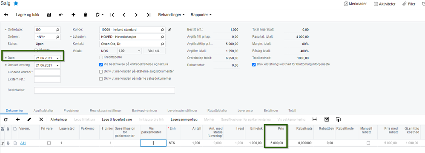Open item link A11 in the grid
The width and height of the screenshot is (425, 153).
click(x=23, y=143)
